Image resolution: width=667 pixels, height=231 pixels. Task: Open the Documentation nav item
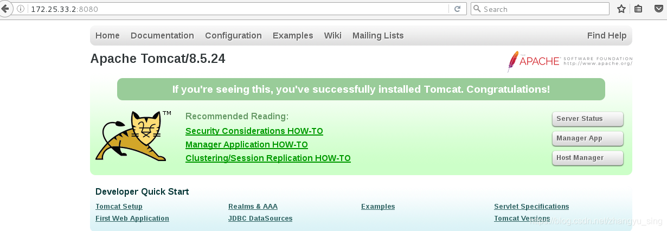click(162, 36)
